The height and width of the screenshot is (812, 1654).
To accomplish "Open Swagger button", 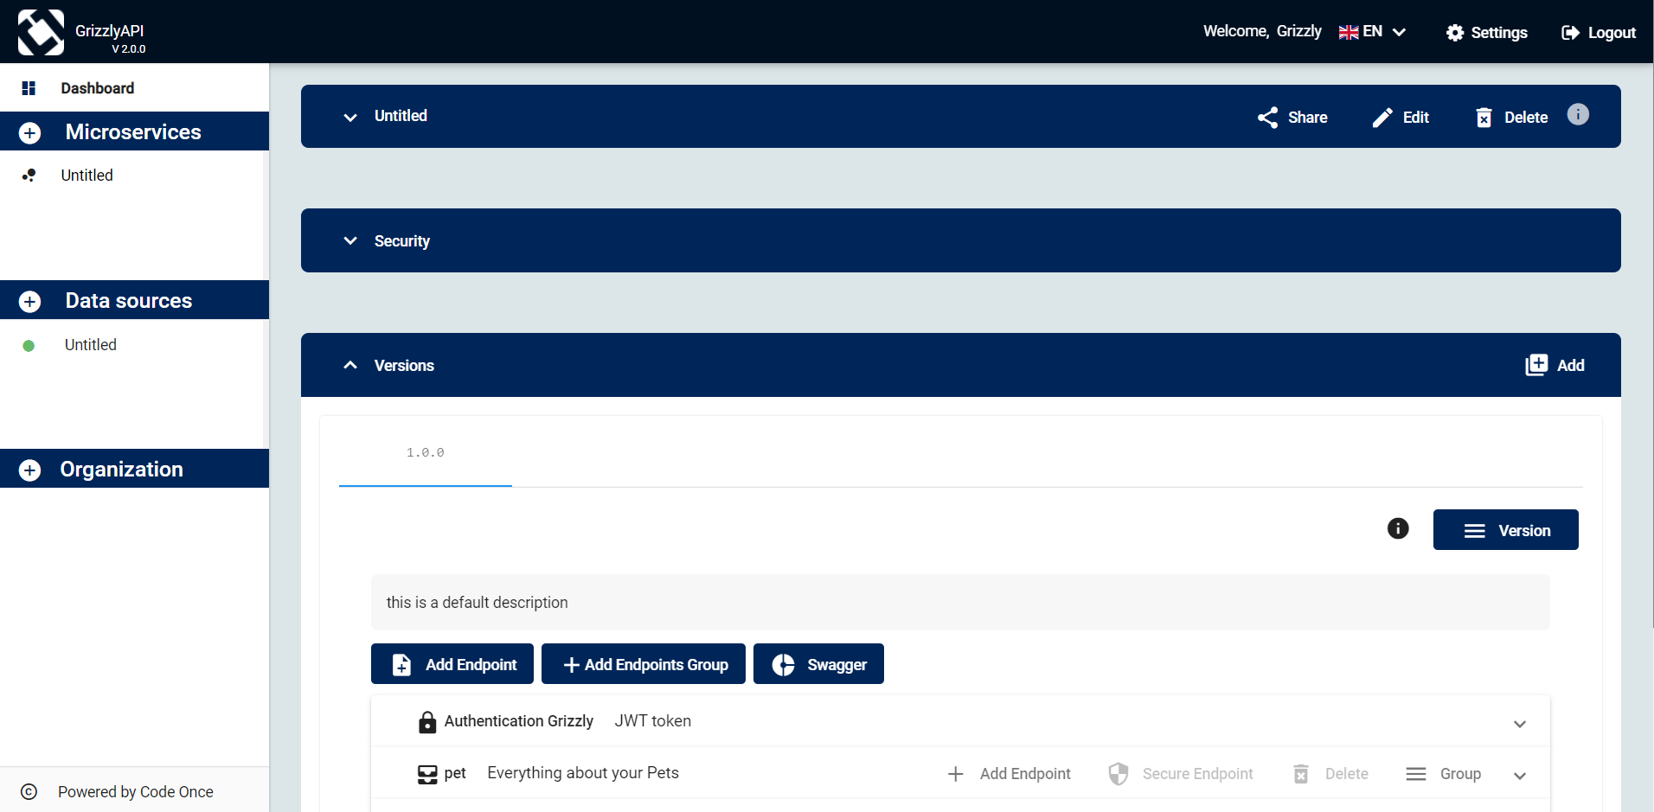I will click(818, 664).
